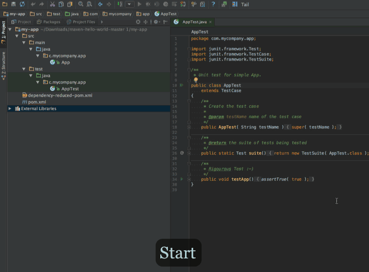Toggle the Z: Structure side tool button

coord(4,66)
